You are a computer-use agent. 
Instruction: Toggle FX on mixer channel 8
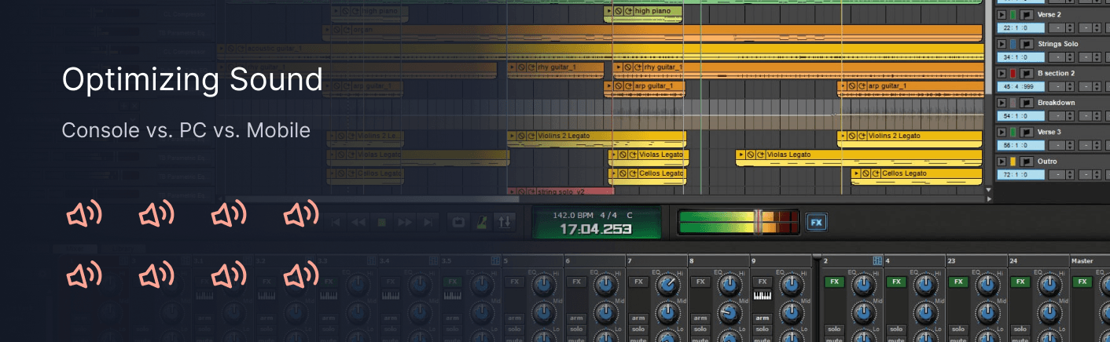(700, 282)
